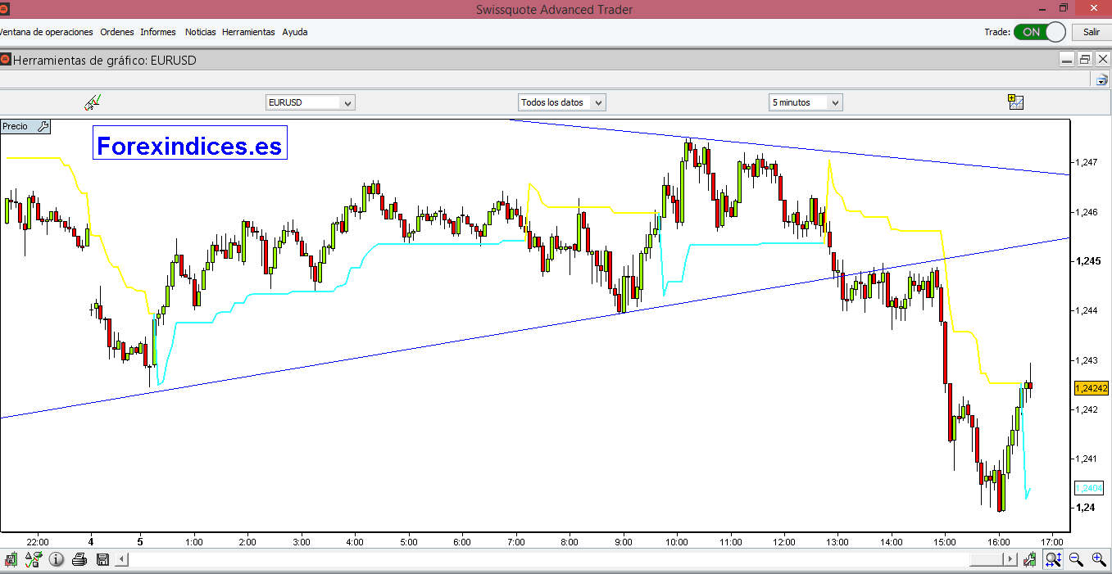
Task: Save the chart with the floppy disk icon
Action: pos(102,560)
